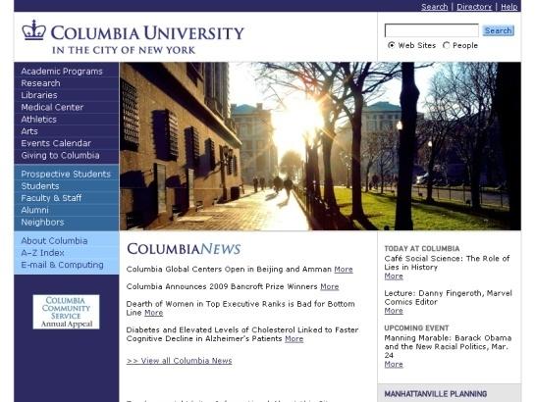Click Columbia Announces 2009 Bancroft Prize headline
Screen dimensions: 535x402
(222, 286)
